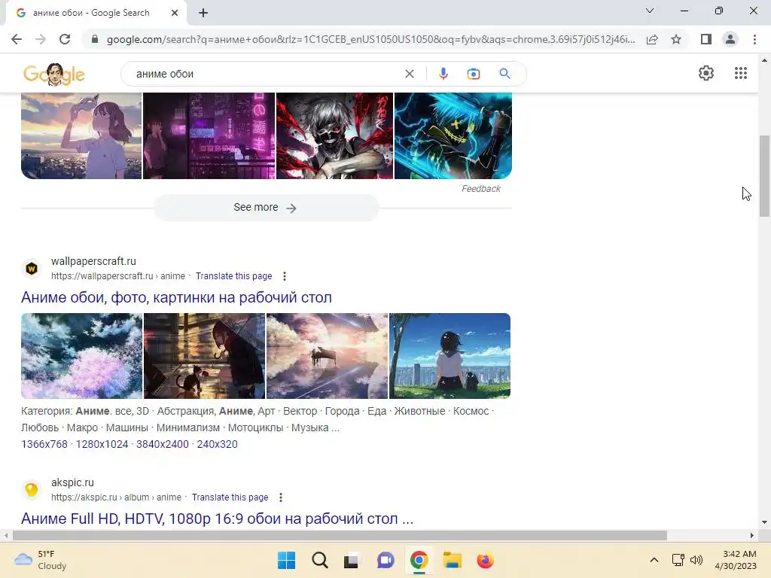The height and width of the screenshot is (578, 771).
Task: Open the 1280x1024 sitelink
Action: (x=102, y=444)
